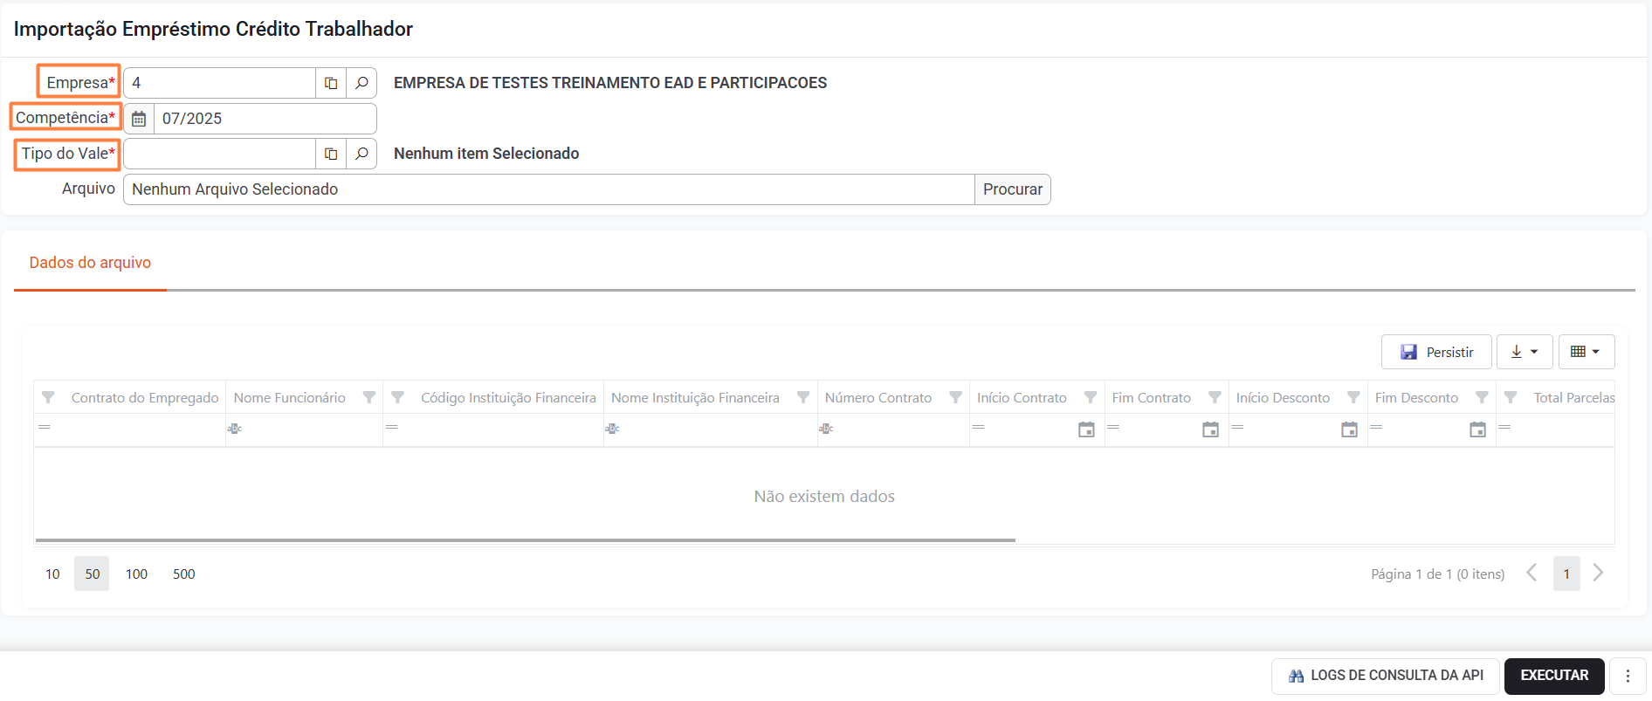Screen dimensions: 1652x701
Task: Go to next page arrow
Action: pyautogui.click(x=1598, y=573)
